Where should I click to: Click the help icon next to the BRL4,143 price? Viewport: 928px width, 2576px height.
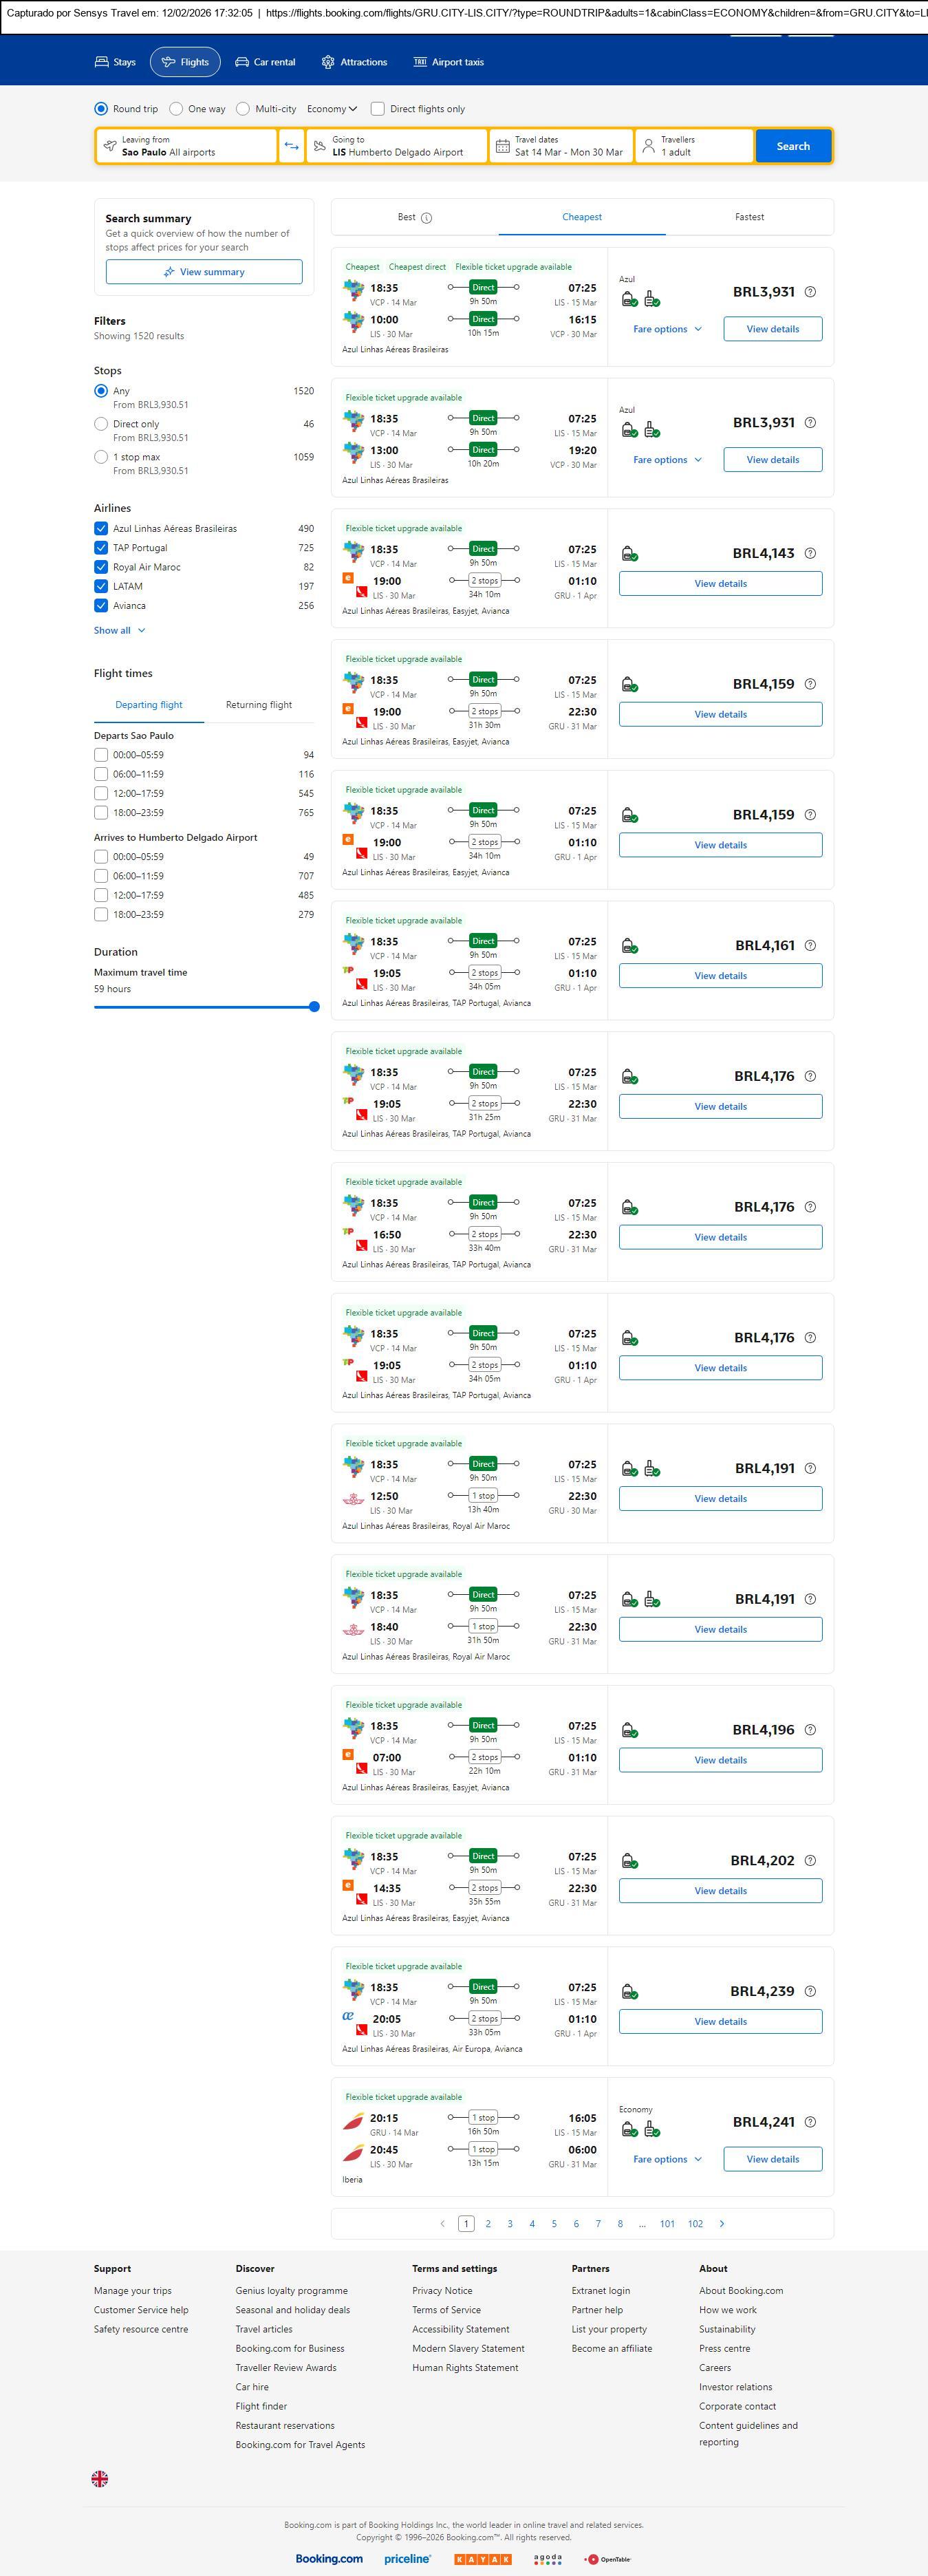(x=810, y=553)
